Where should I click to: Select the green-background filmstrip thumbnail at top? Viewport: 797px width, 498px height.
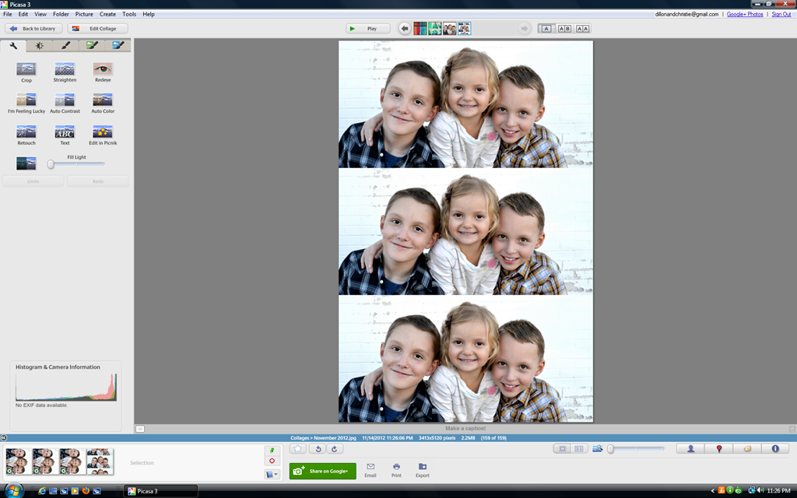pos(434,29)
